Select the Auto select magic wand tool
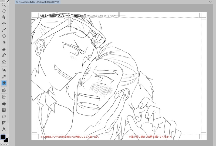The height and width of the screenshot is (146, 216). (4, 43)
